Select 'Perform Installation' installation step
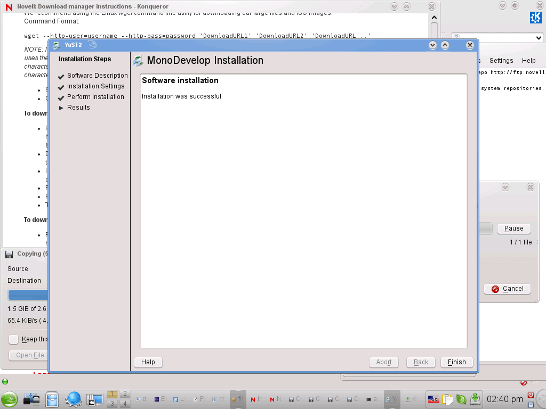This screenshot has height=409, width=546. [x=95, y=97]
